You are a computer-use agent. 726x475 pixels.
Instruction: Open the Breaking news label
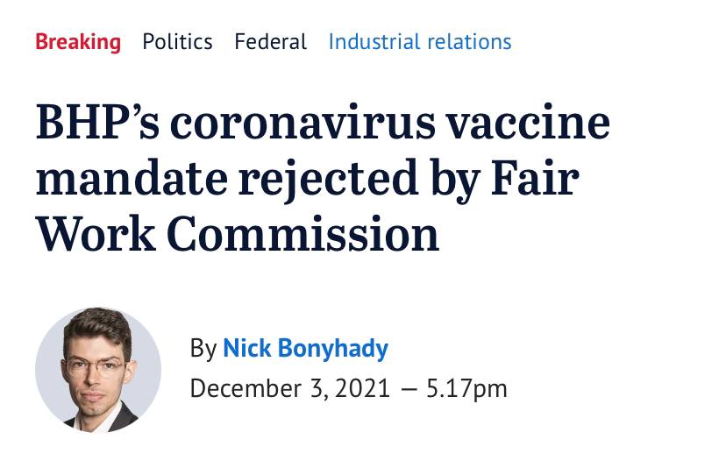pyautogui.click(x=78, y=42)
